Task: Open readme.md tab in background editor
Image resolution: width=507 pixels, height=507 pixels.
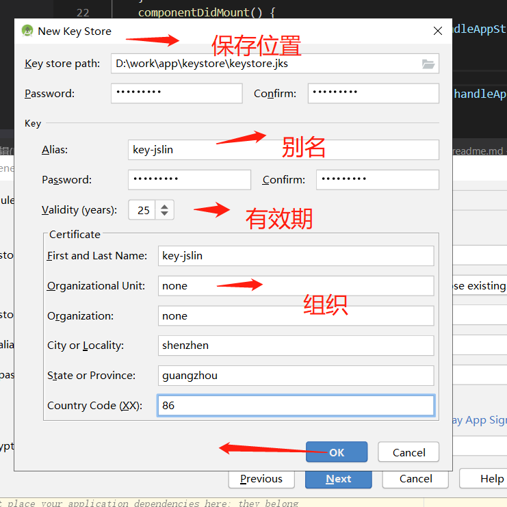Action: 478,151
